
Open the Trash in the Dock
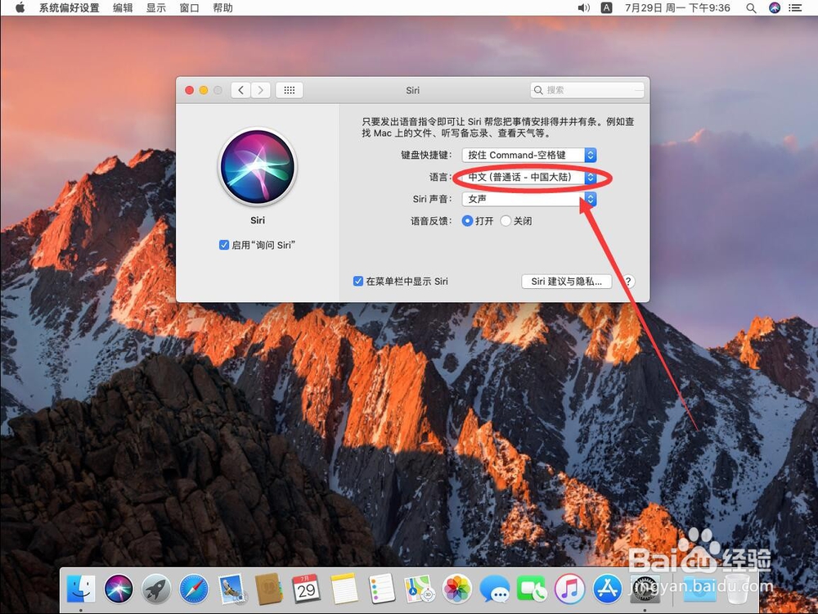point(738,589)
